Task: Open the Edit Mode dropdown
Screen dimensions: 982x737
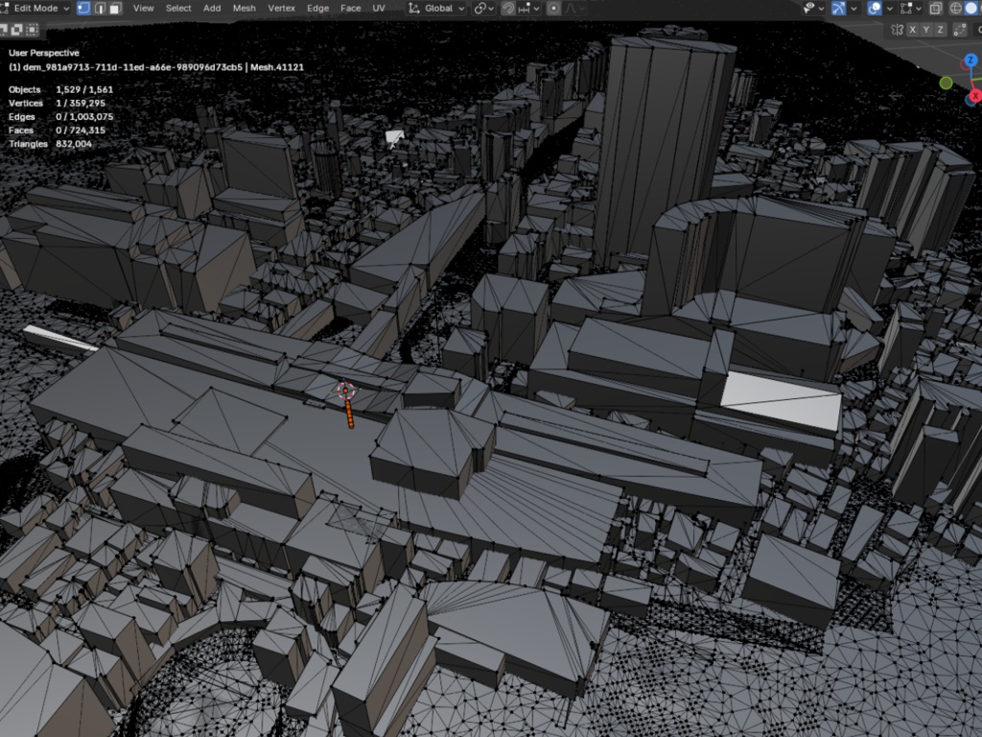Action: pyautogui.click(x=35, y=8)
